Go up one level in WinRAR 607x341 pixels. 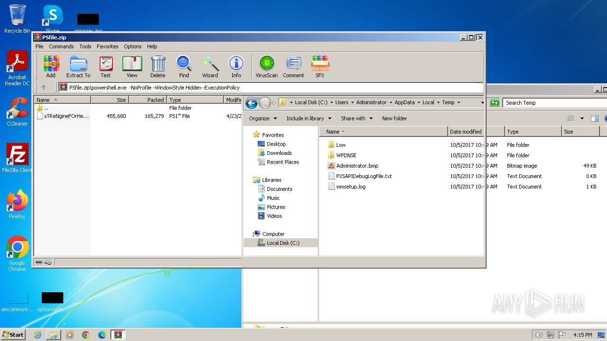(x=44, y=87)
